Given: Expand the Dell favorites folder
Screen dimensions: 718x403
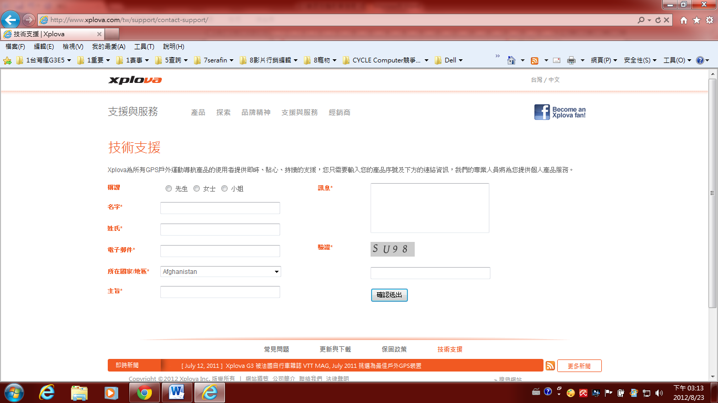Looking at the screenshot, I should pos(448,60).
